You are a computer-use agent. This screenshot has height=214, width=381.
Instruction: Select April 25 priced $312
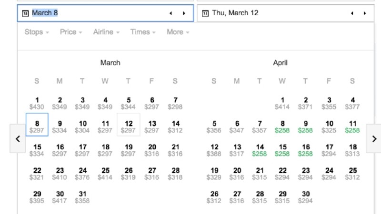coord(352,174)
